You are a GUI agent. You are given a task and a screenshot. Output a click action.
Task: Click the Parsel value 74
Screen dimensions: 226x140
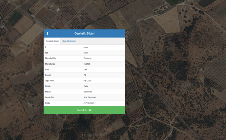[85, 75]
